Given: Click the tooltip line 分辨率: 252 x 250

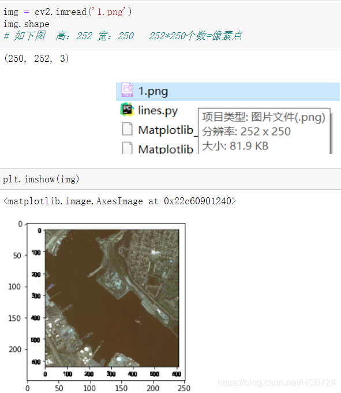Looking at the screenshot, I should point(246,132).
